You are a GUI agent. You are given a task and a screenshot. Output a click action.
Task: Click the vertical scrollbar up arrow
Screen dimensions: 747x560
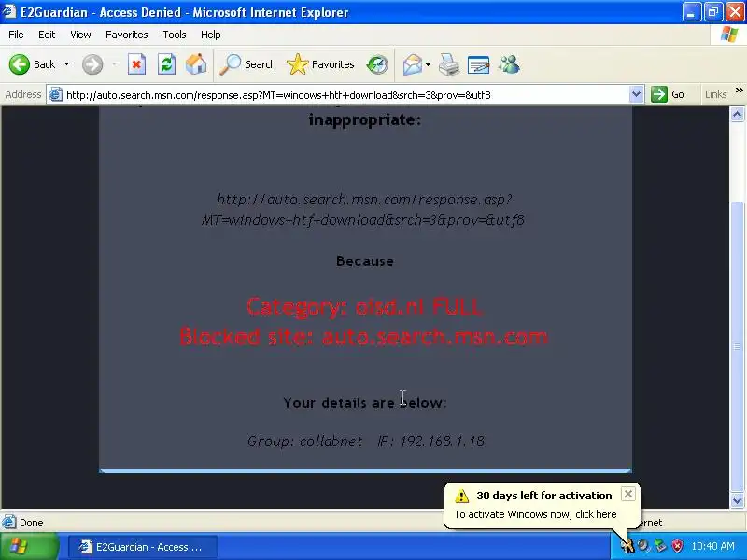tap(737, 114)
